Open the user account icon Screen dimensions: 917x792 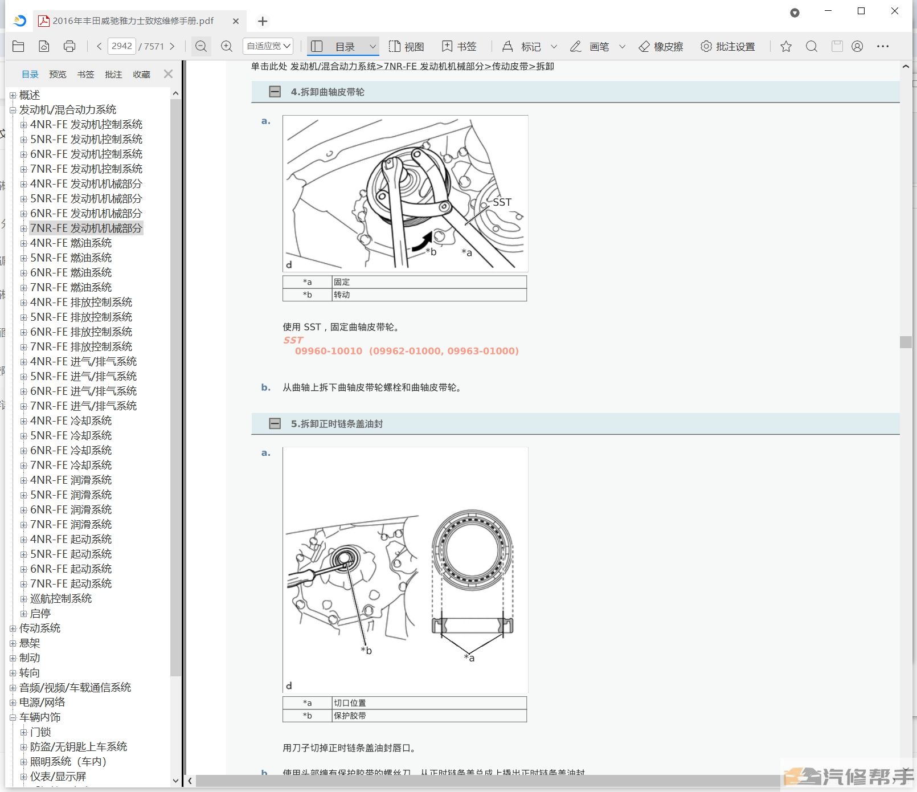[x=857, y=46]
